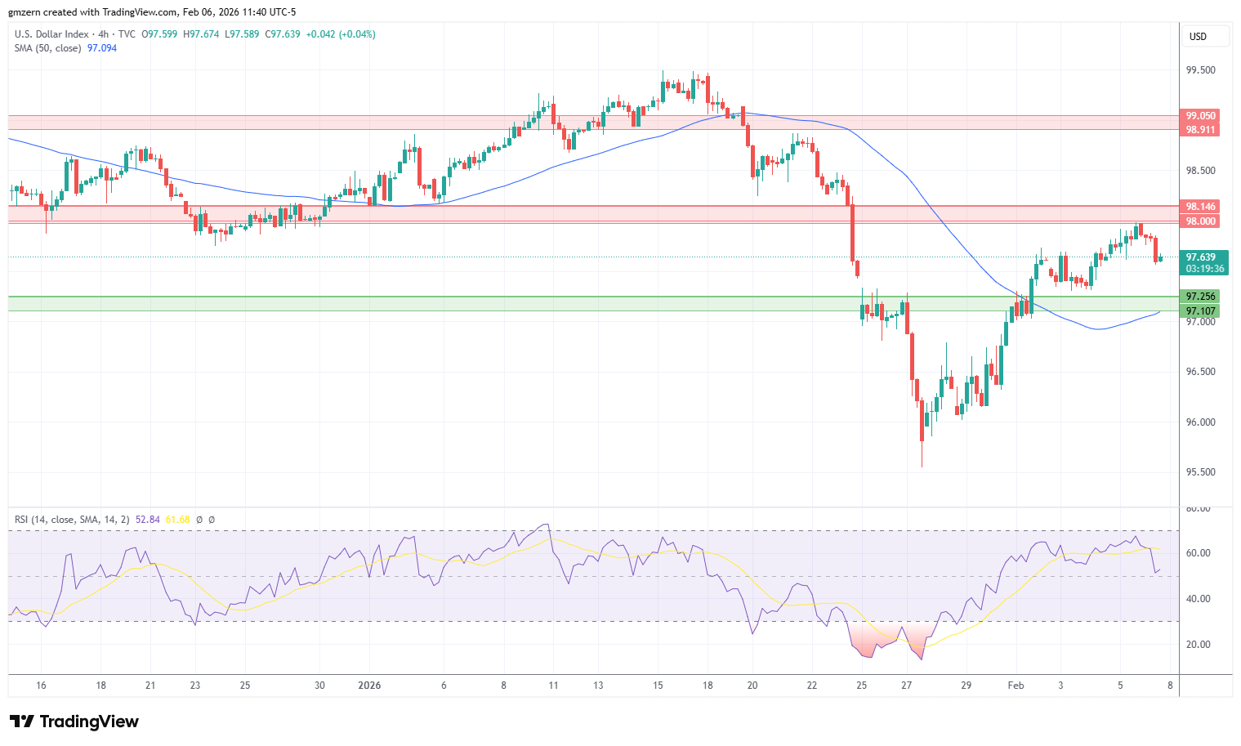Click the 97.107 support price label
The height and width of the screenshot is (746, 1241).
pyautogui.click(x=1200, y=311)
